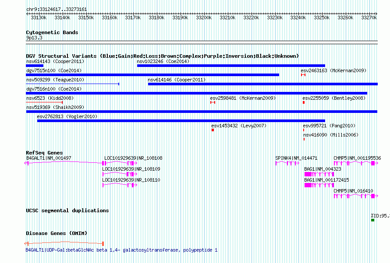
Task: Click the 33130k ruler tick label
Action: click(39, 18)
